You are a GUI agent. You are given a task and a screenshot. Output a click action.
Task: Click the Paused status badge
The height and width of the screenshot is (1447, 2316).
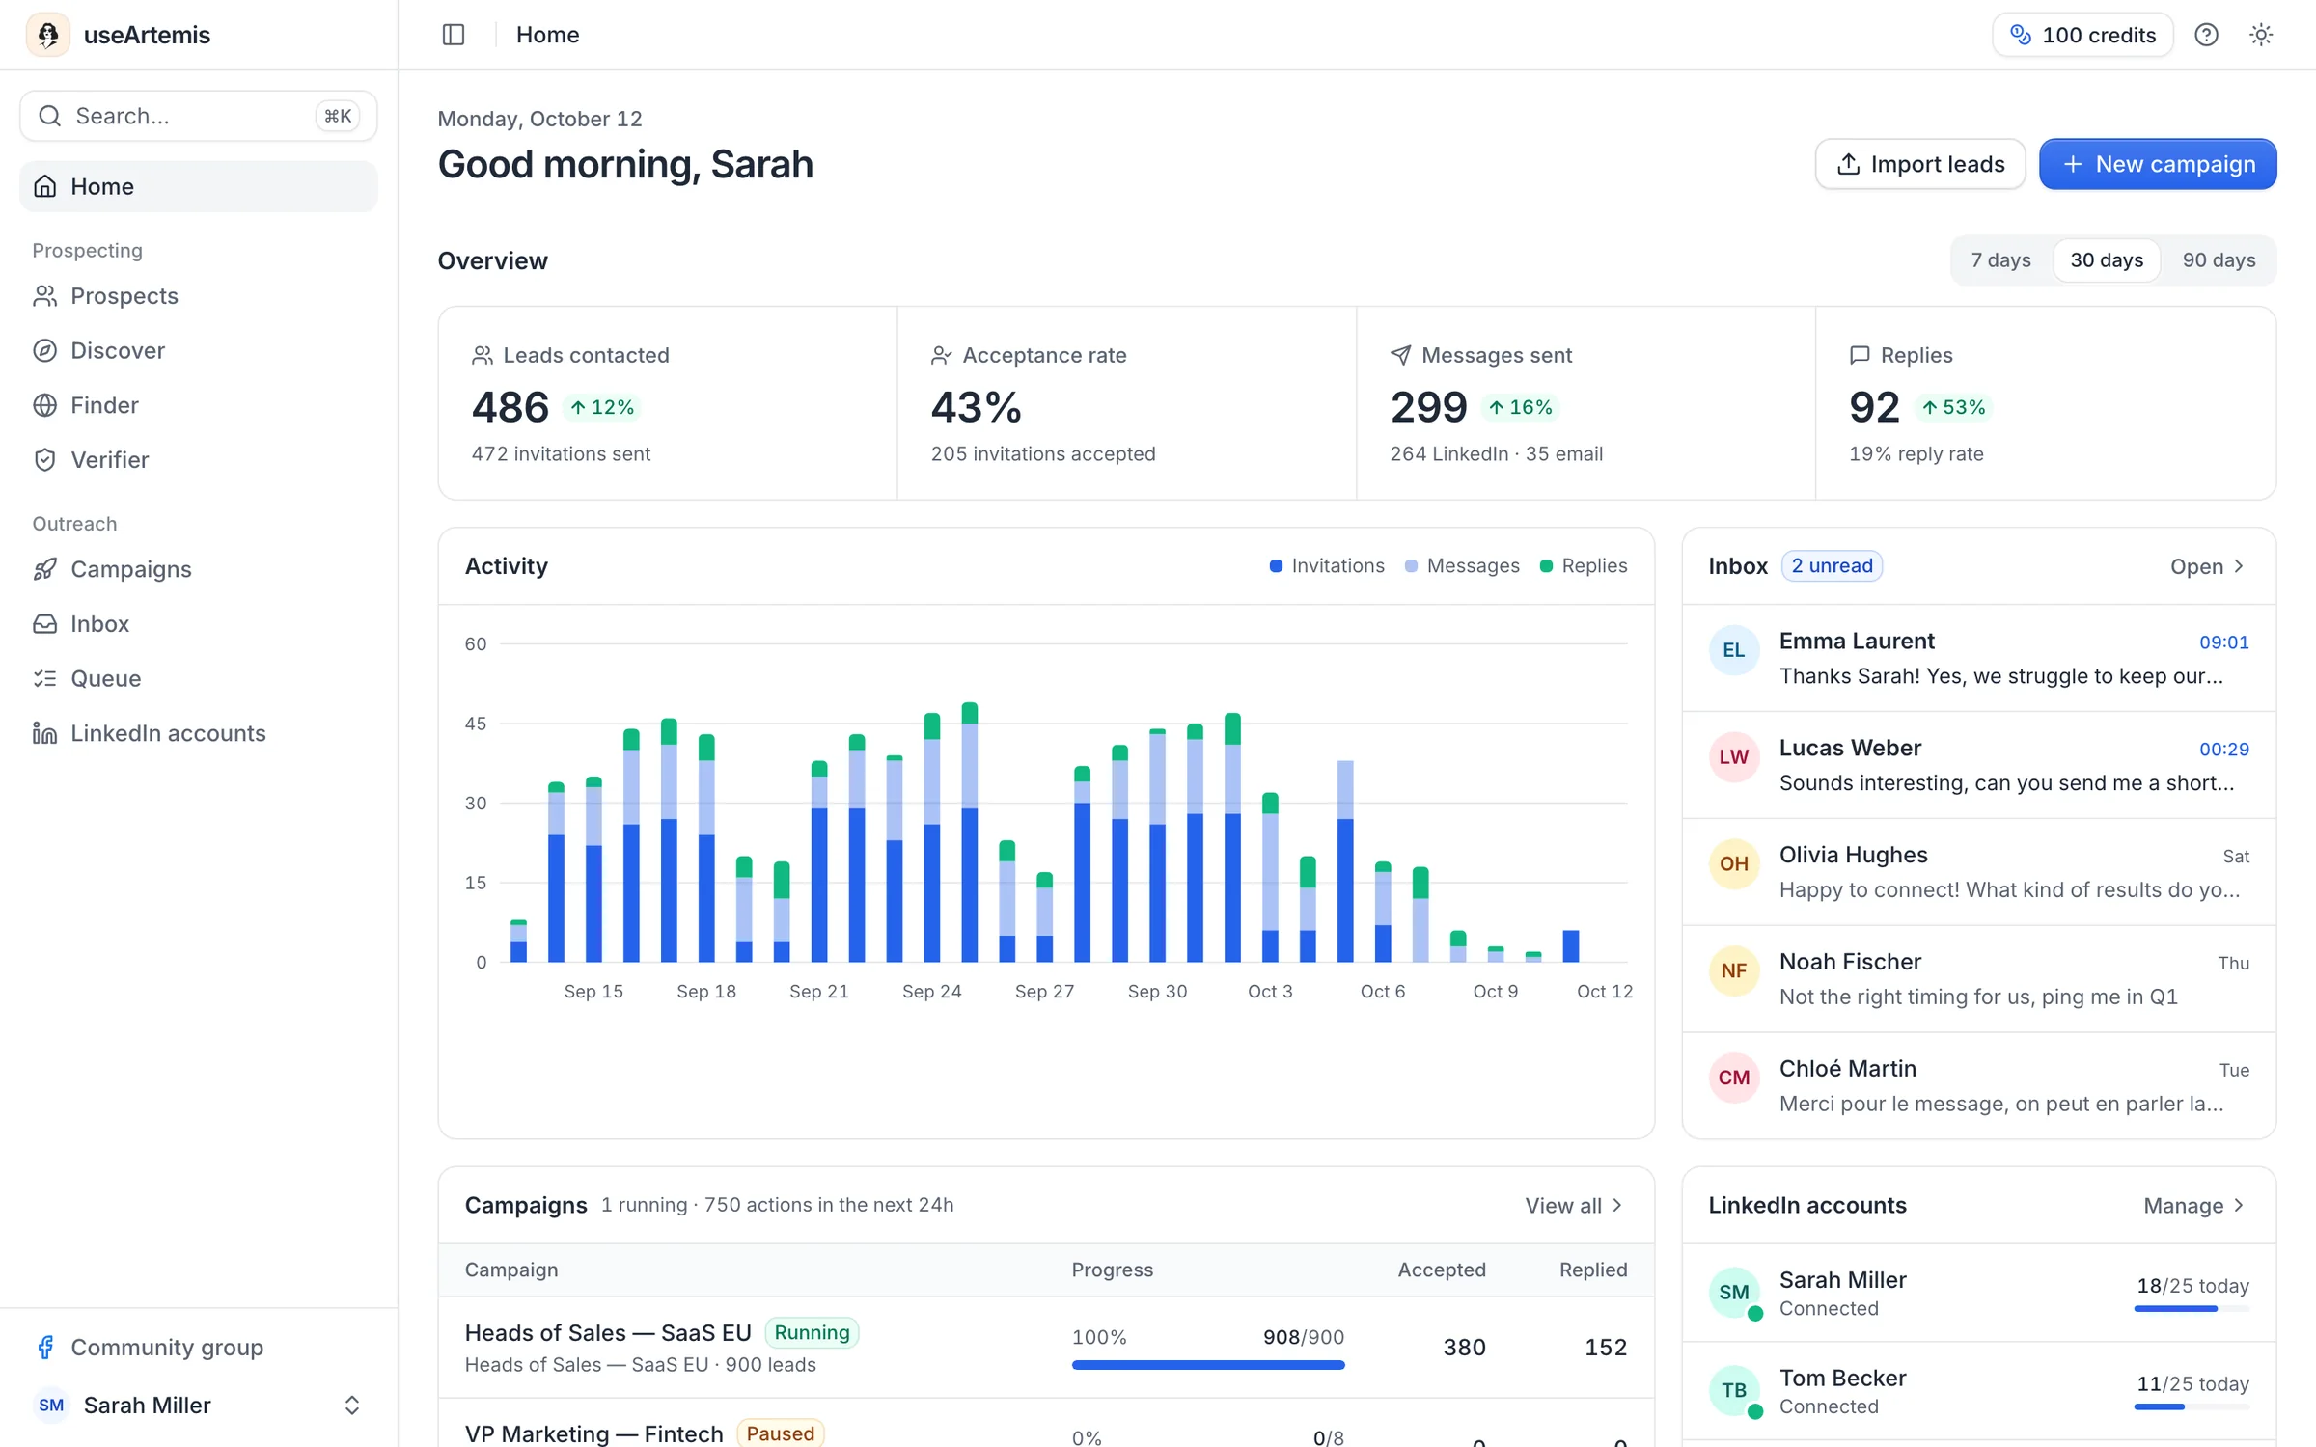(x=780, y=1433)
